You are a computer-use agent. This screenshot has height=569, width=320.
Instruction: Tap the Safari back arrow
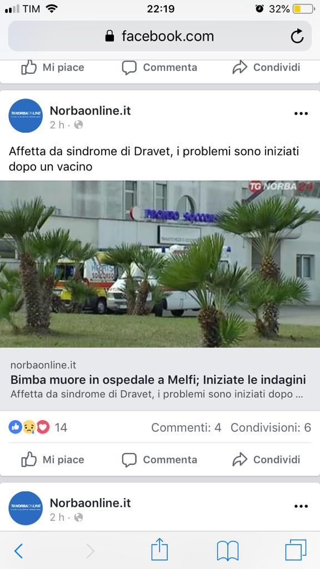coord(18,551)
